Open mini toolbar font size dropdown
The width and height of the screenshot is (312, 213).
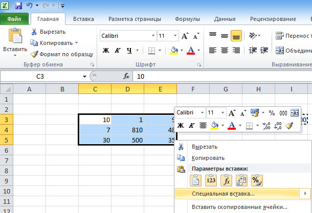coord(222,113)
